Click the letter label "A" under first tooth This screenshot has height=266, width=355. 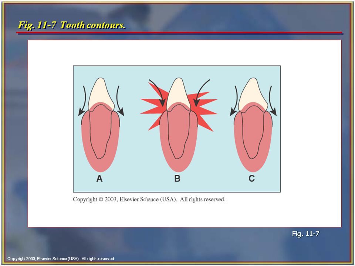[x=99, y=179]
